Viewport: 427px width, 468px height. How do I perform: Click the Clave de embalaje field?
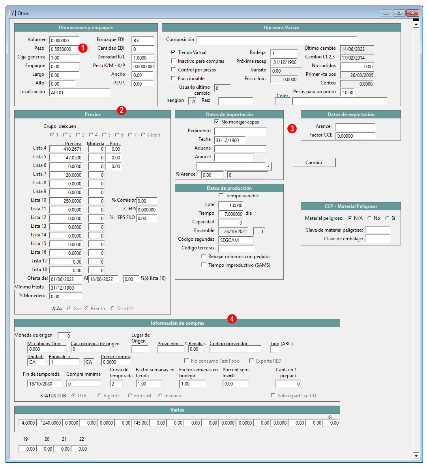(377, 238)
